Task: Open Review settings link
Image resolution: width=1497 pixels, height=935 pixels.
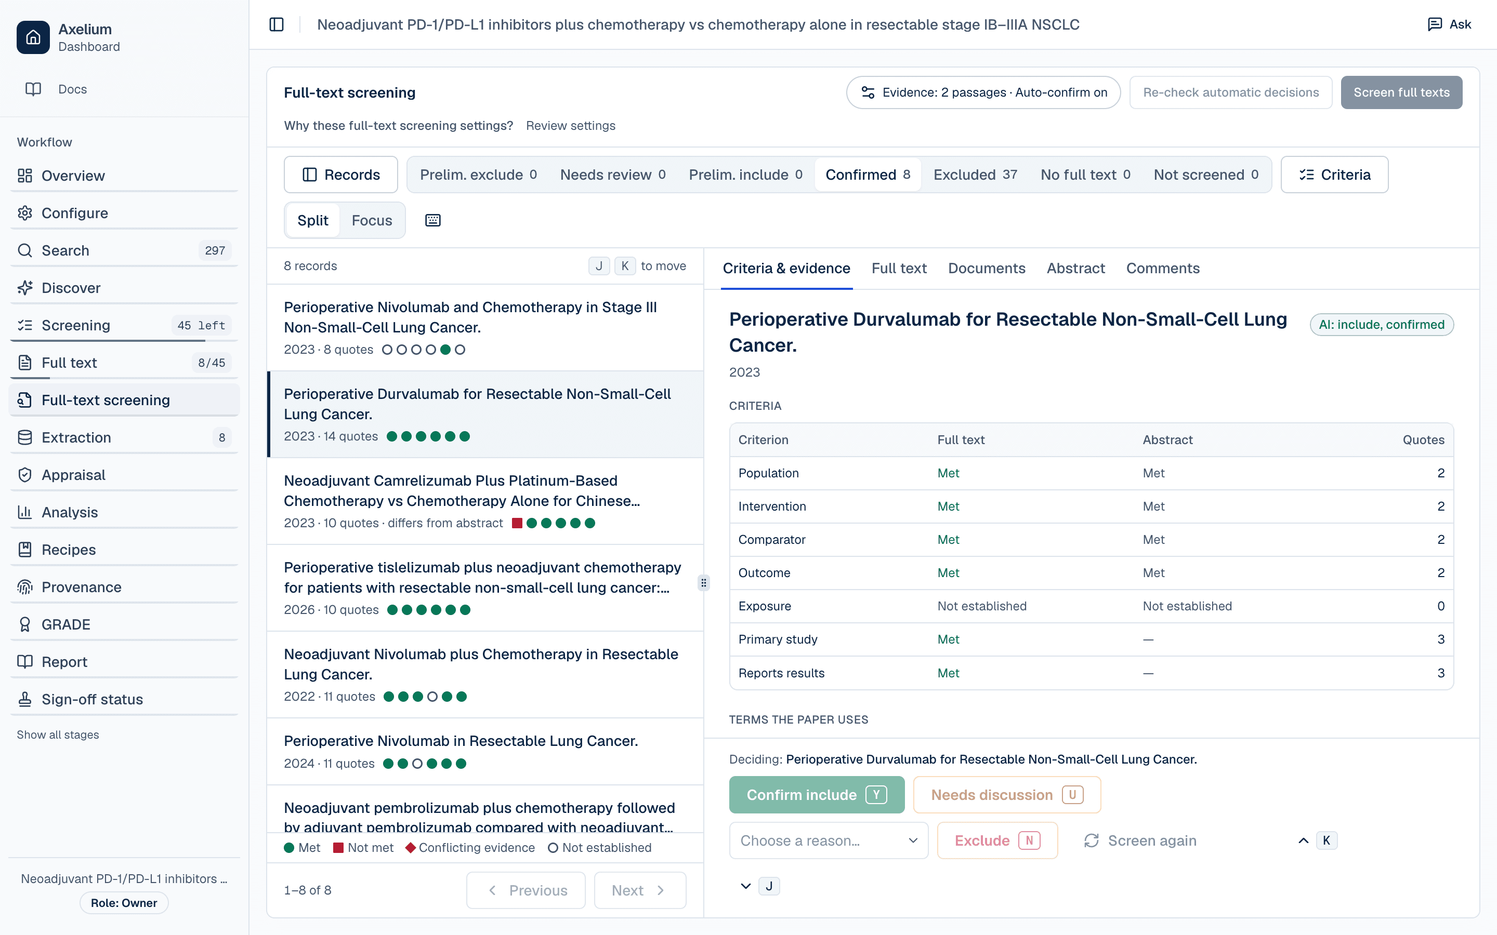Action: (570, 126)
